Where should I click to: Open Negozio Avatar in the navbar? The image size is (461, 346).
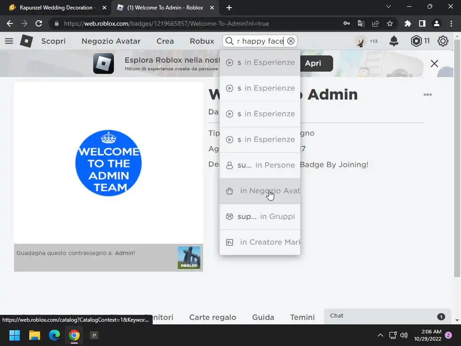coord(111,41)
